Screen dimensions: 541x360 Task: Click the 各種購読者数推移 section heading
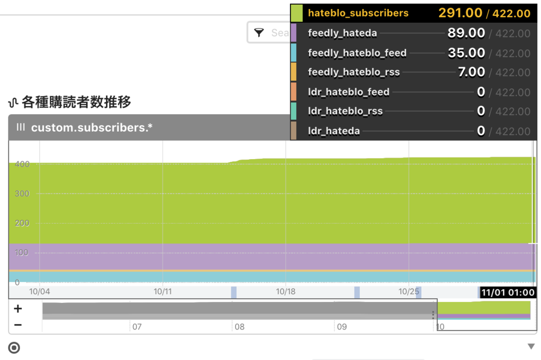(x=76, y=102)
